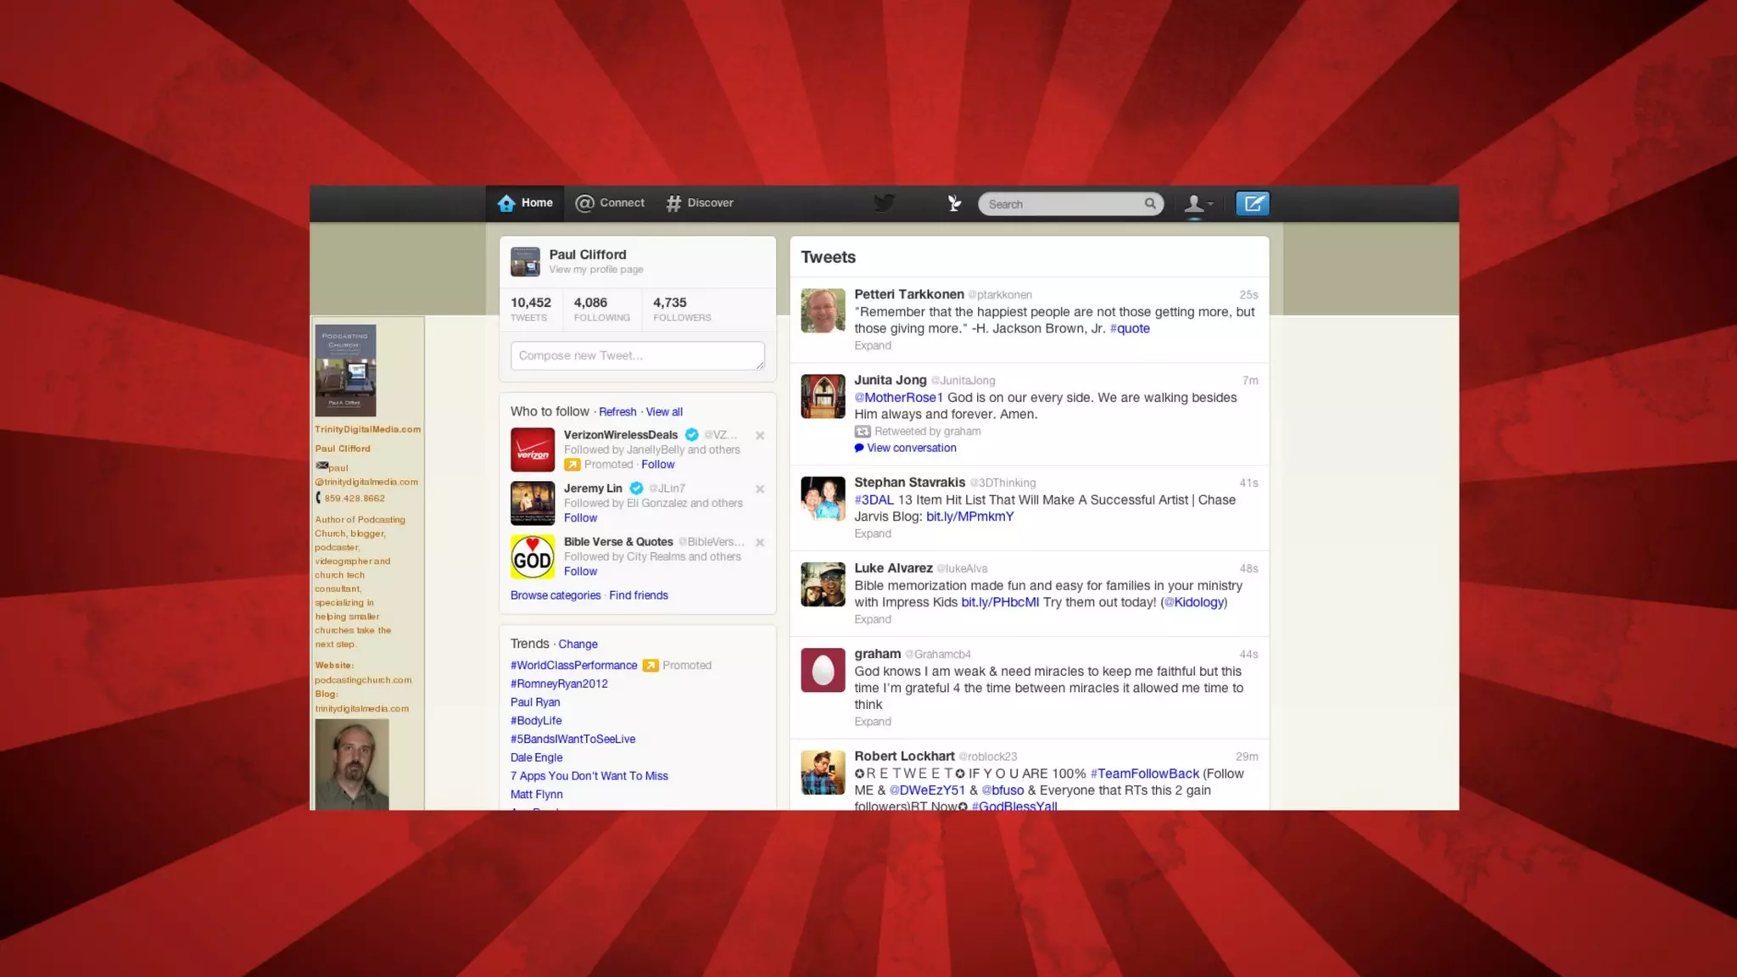The width and height of the screenshot is (1737, 977).
Task: Follow Jeremy Lin
Action: pos(580,518)
